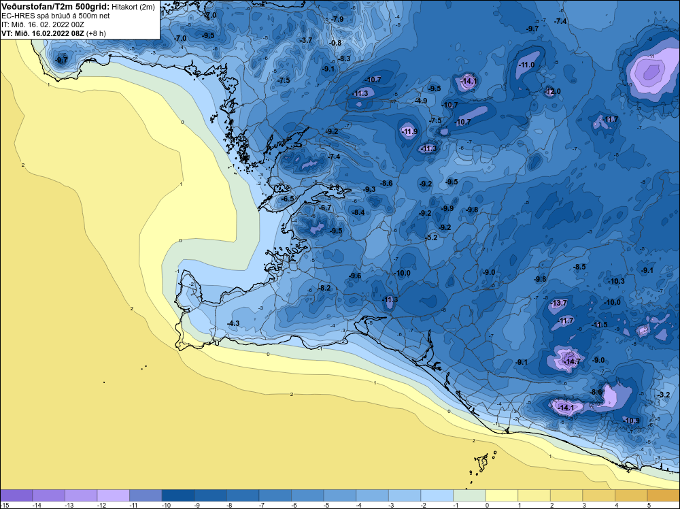Screen dimensions: 680x509
Task: Click the -8.2 temperature label
Action: tap(324, 288)
